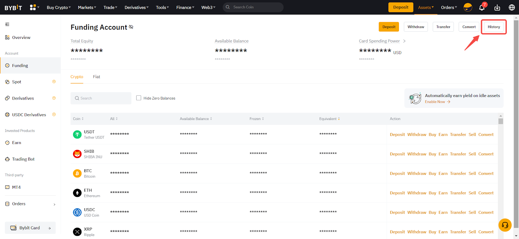This screenshot has height=239, width=519.
Task: Open the Derivatives dropdown menu
Action: tap(137, 7)
